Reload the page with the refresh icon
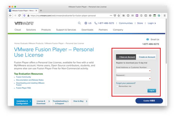This screenshot has height=116, width=175. pyautogui.click(x=19, y=15)
